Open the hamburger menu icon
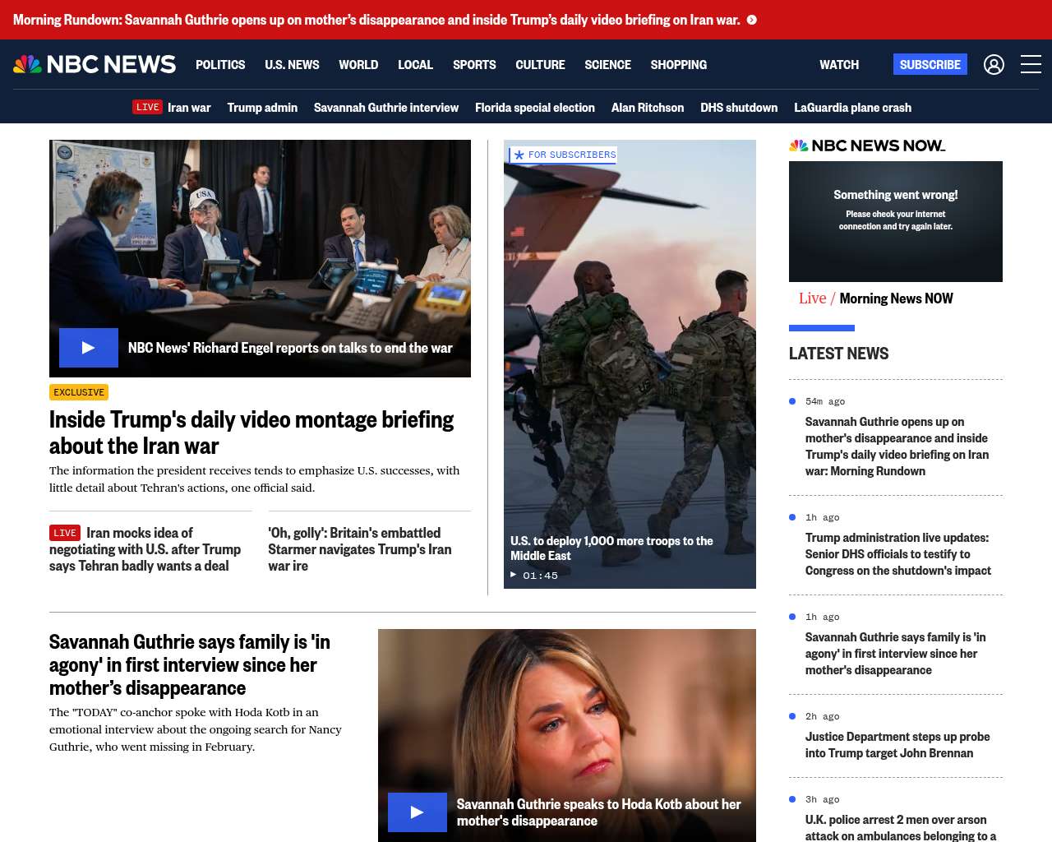1052x842 pixels. pyautogui.click(x=1031, y=64)
